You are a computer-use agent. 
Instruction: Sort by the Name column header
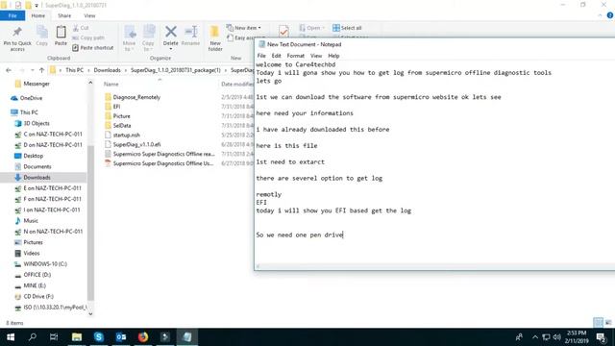click(x=111, y=84)
